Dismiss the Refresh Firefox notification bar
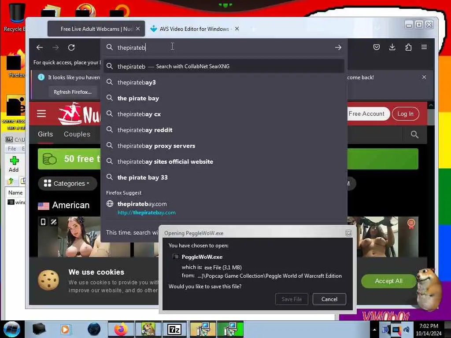Viewport: 451px width, 338px height. [424, 77]
